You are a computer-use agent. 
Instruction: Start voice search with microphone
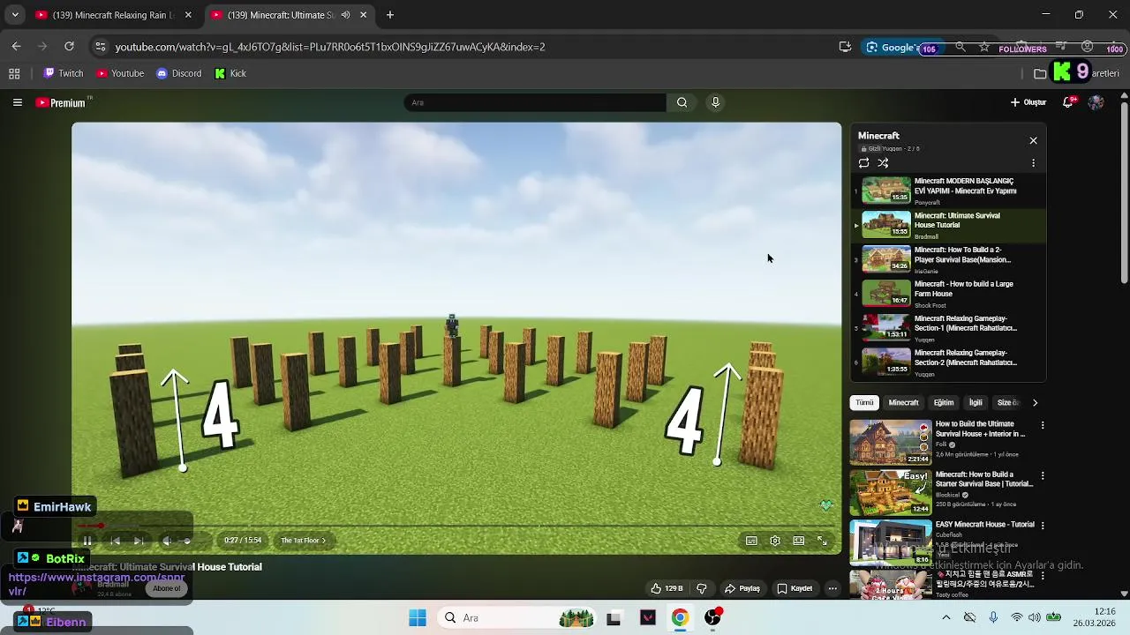click(x=715, y=102)
